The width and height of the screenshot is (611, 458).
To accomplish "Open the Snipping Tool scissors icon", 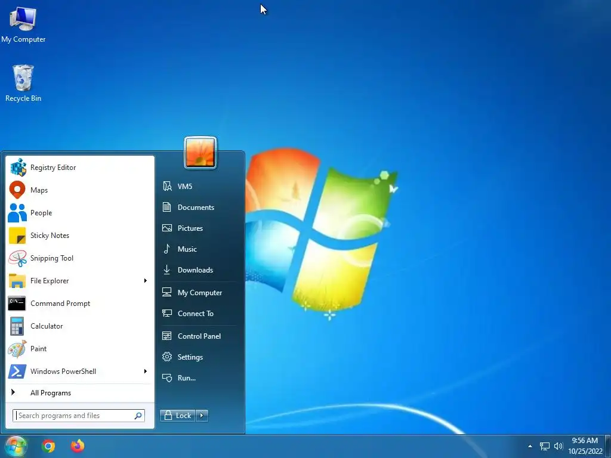I will point(17,258).
